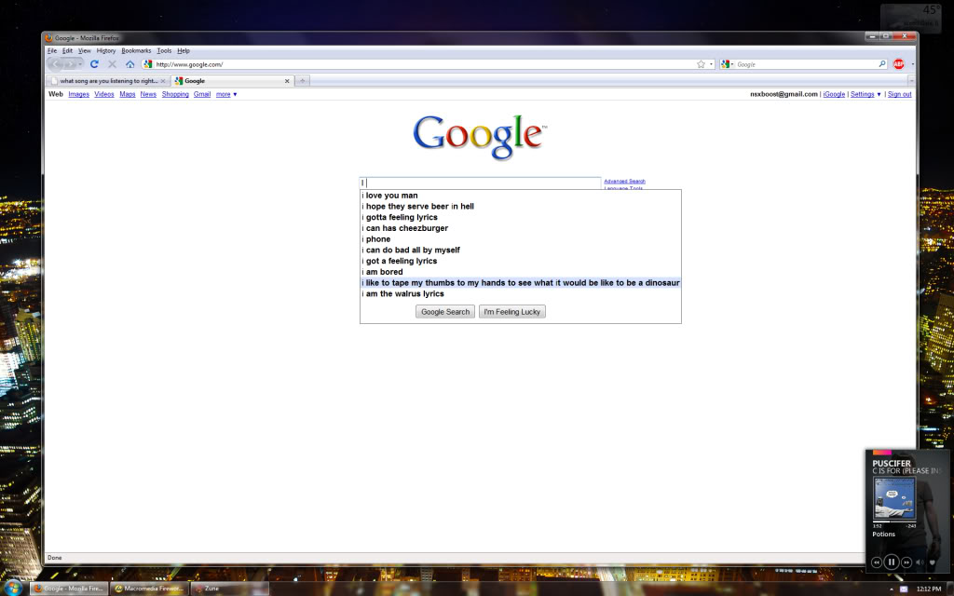Open the Images link

(x=78, y=94)
